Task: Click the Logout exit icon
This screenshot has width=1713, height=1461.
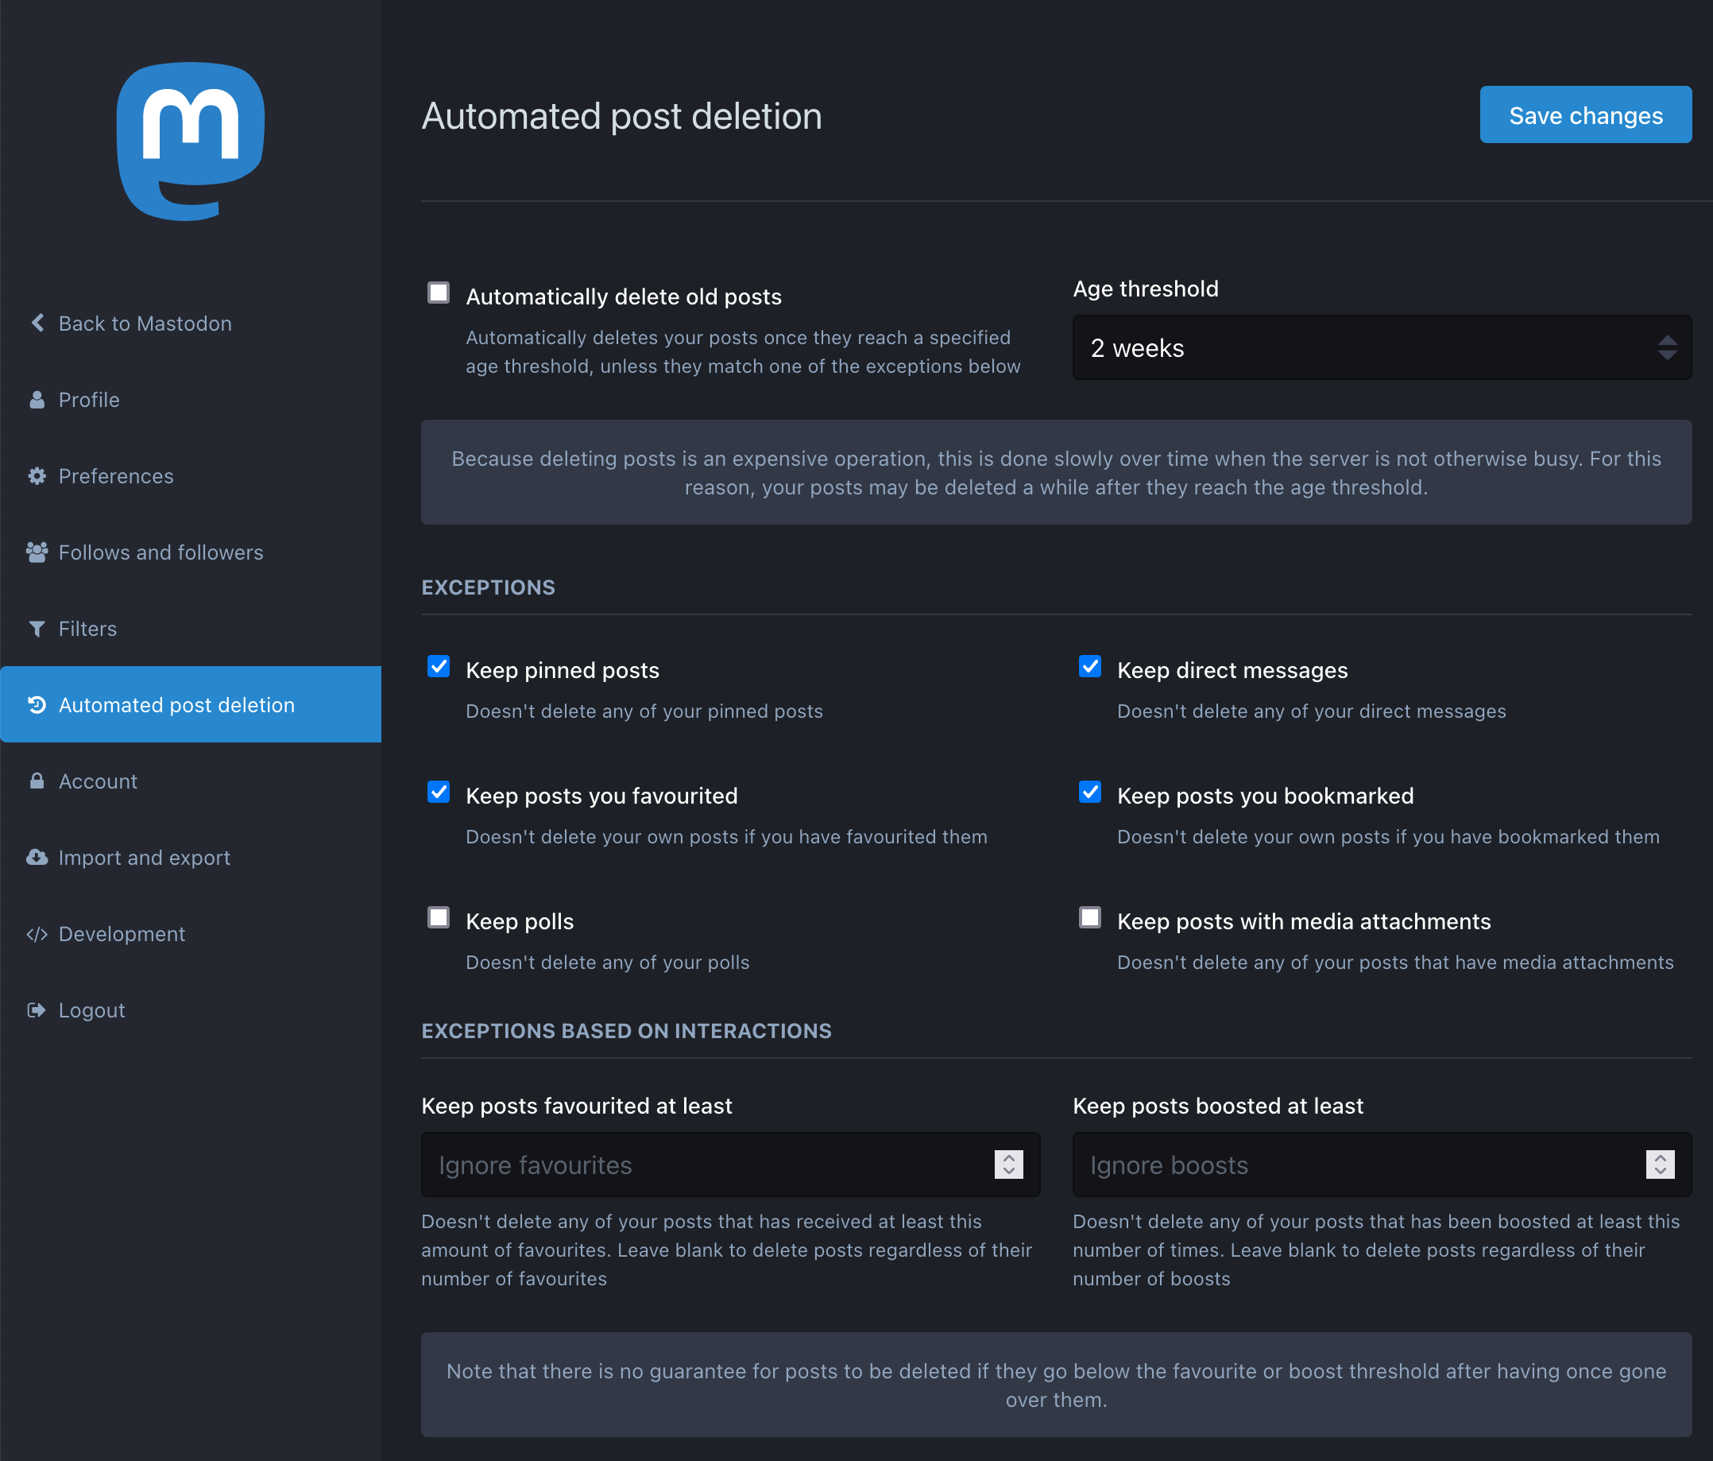Action: pos(37,1010)
